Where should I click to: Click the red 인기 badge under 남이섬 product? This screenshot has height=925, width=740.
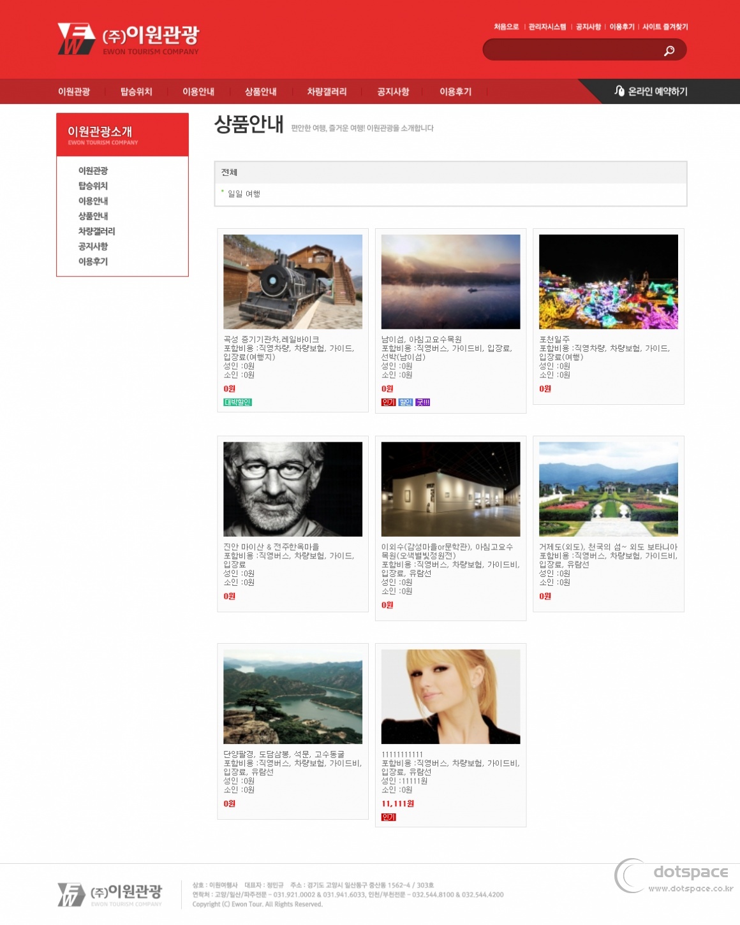[390, 402]
